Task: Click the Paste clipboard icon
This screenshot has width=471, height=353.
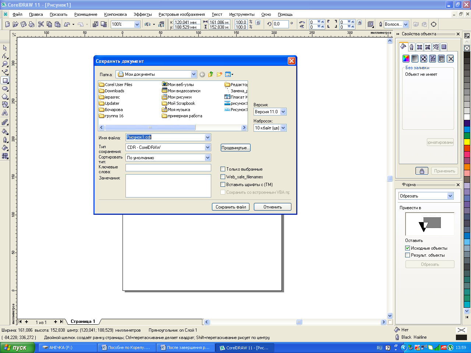Action: click(x=57, y=24)
